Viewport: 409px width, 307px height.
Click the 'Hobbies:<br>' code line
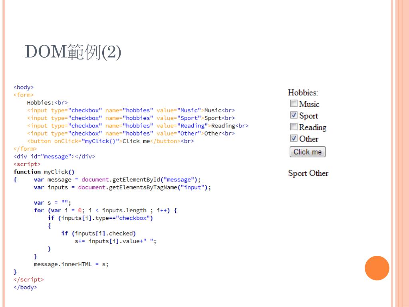[47, 103]
